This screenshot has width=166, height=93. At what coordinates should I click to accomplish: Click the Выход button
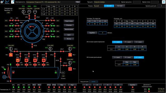pyautogui.click(x=69, y=39)
